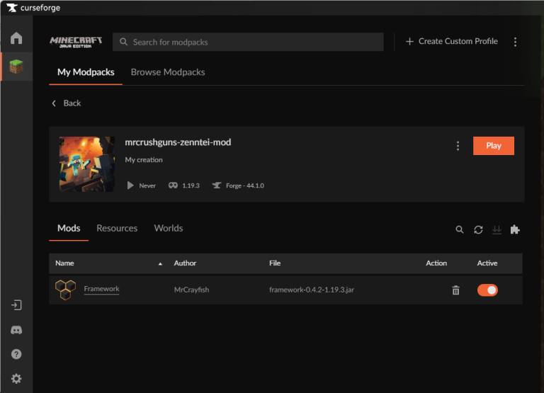
Task: Click Create Custom Profile
Action: (451, 42)
